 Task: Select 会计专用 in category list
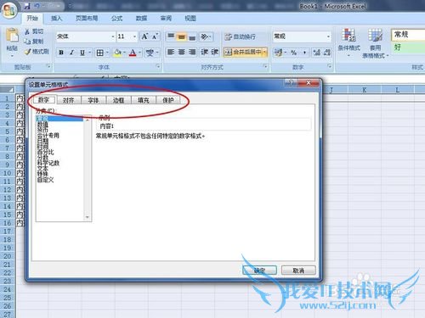coord(48,136)
